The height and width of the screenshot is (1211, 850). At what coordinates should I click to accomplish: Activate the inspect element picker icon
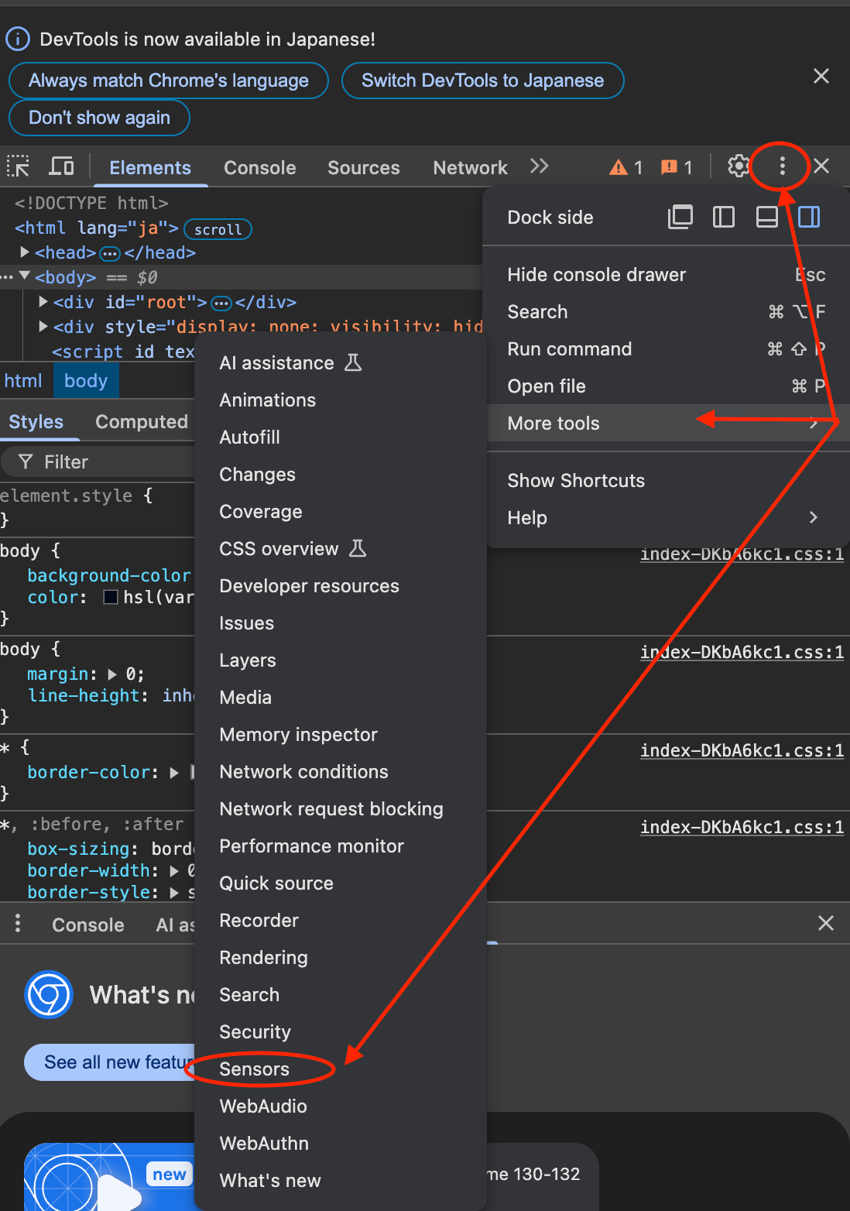[x=18, y=166]
